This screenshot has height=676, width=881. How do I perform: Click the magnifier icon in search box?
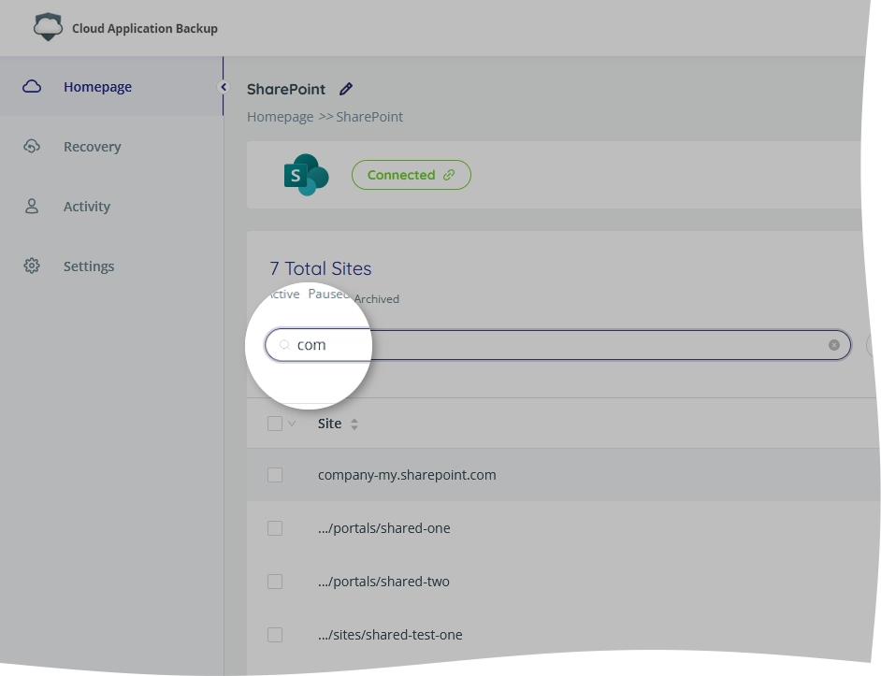pos(285,344)
